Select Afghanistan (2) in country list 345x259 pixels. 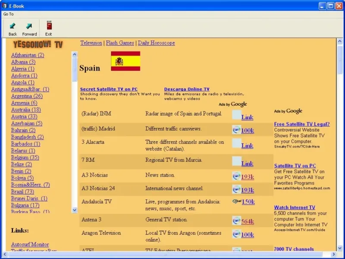tap(28, 55)
